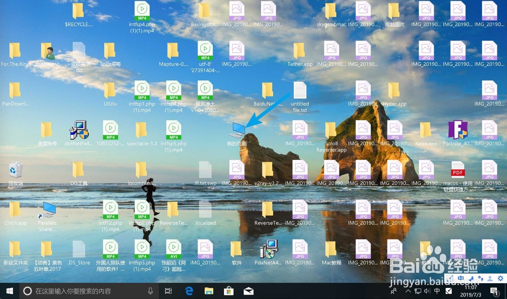
Task: Select the UIUIu folder
Action: (110, 94)
